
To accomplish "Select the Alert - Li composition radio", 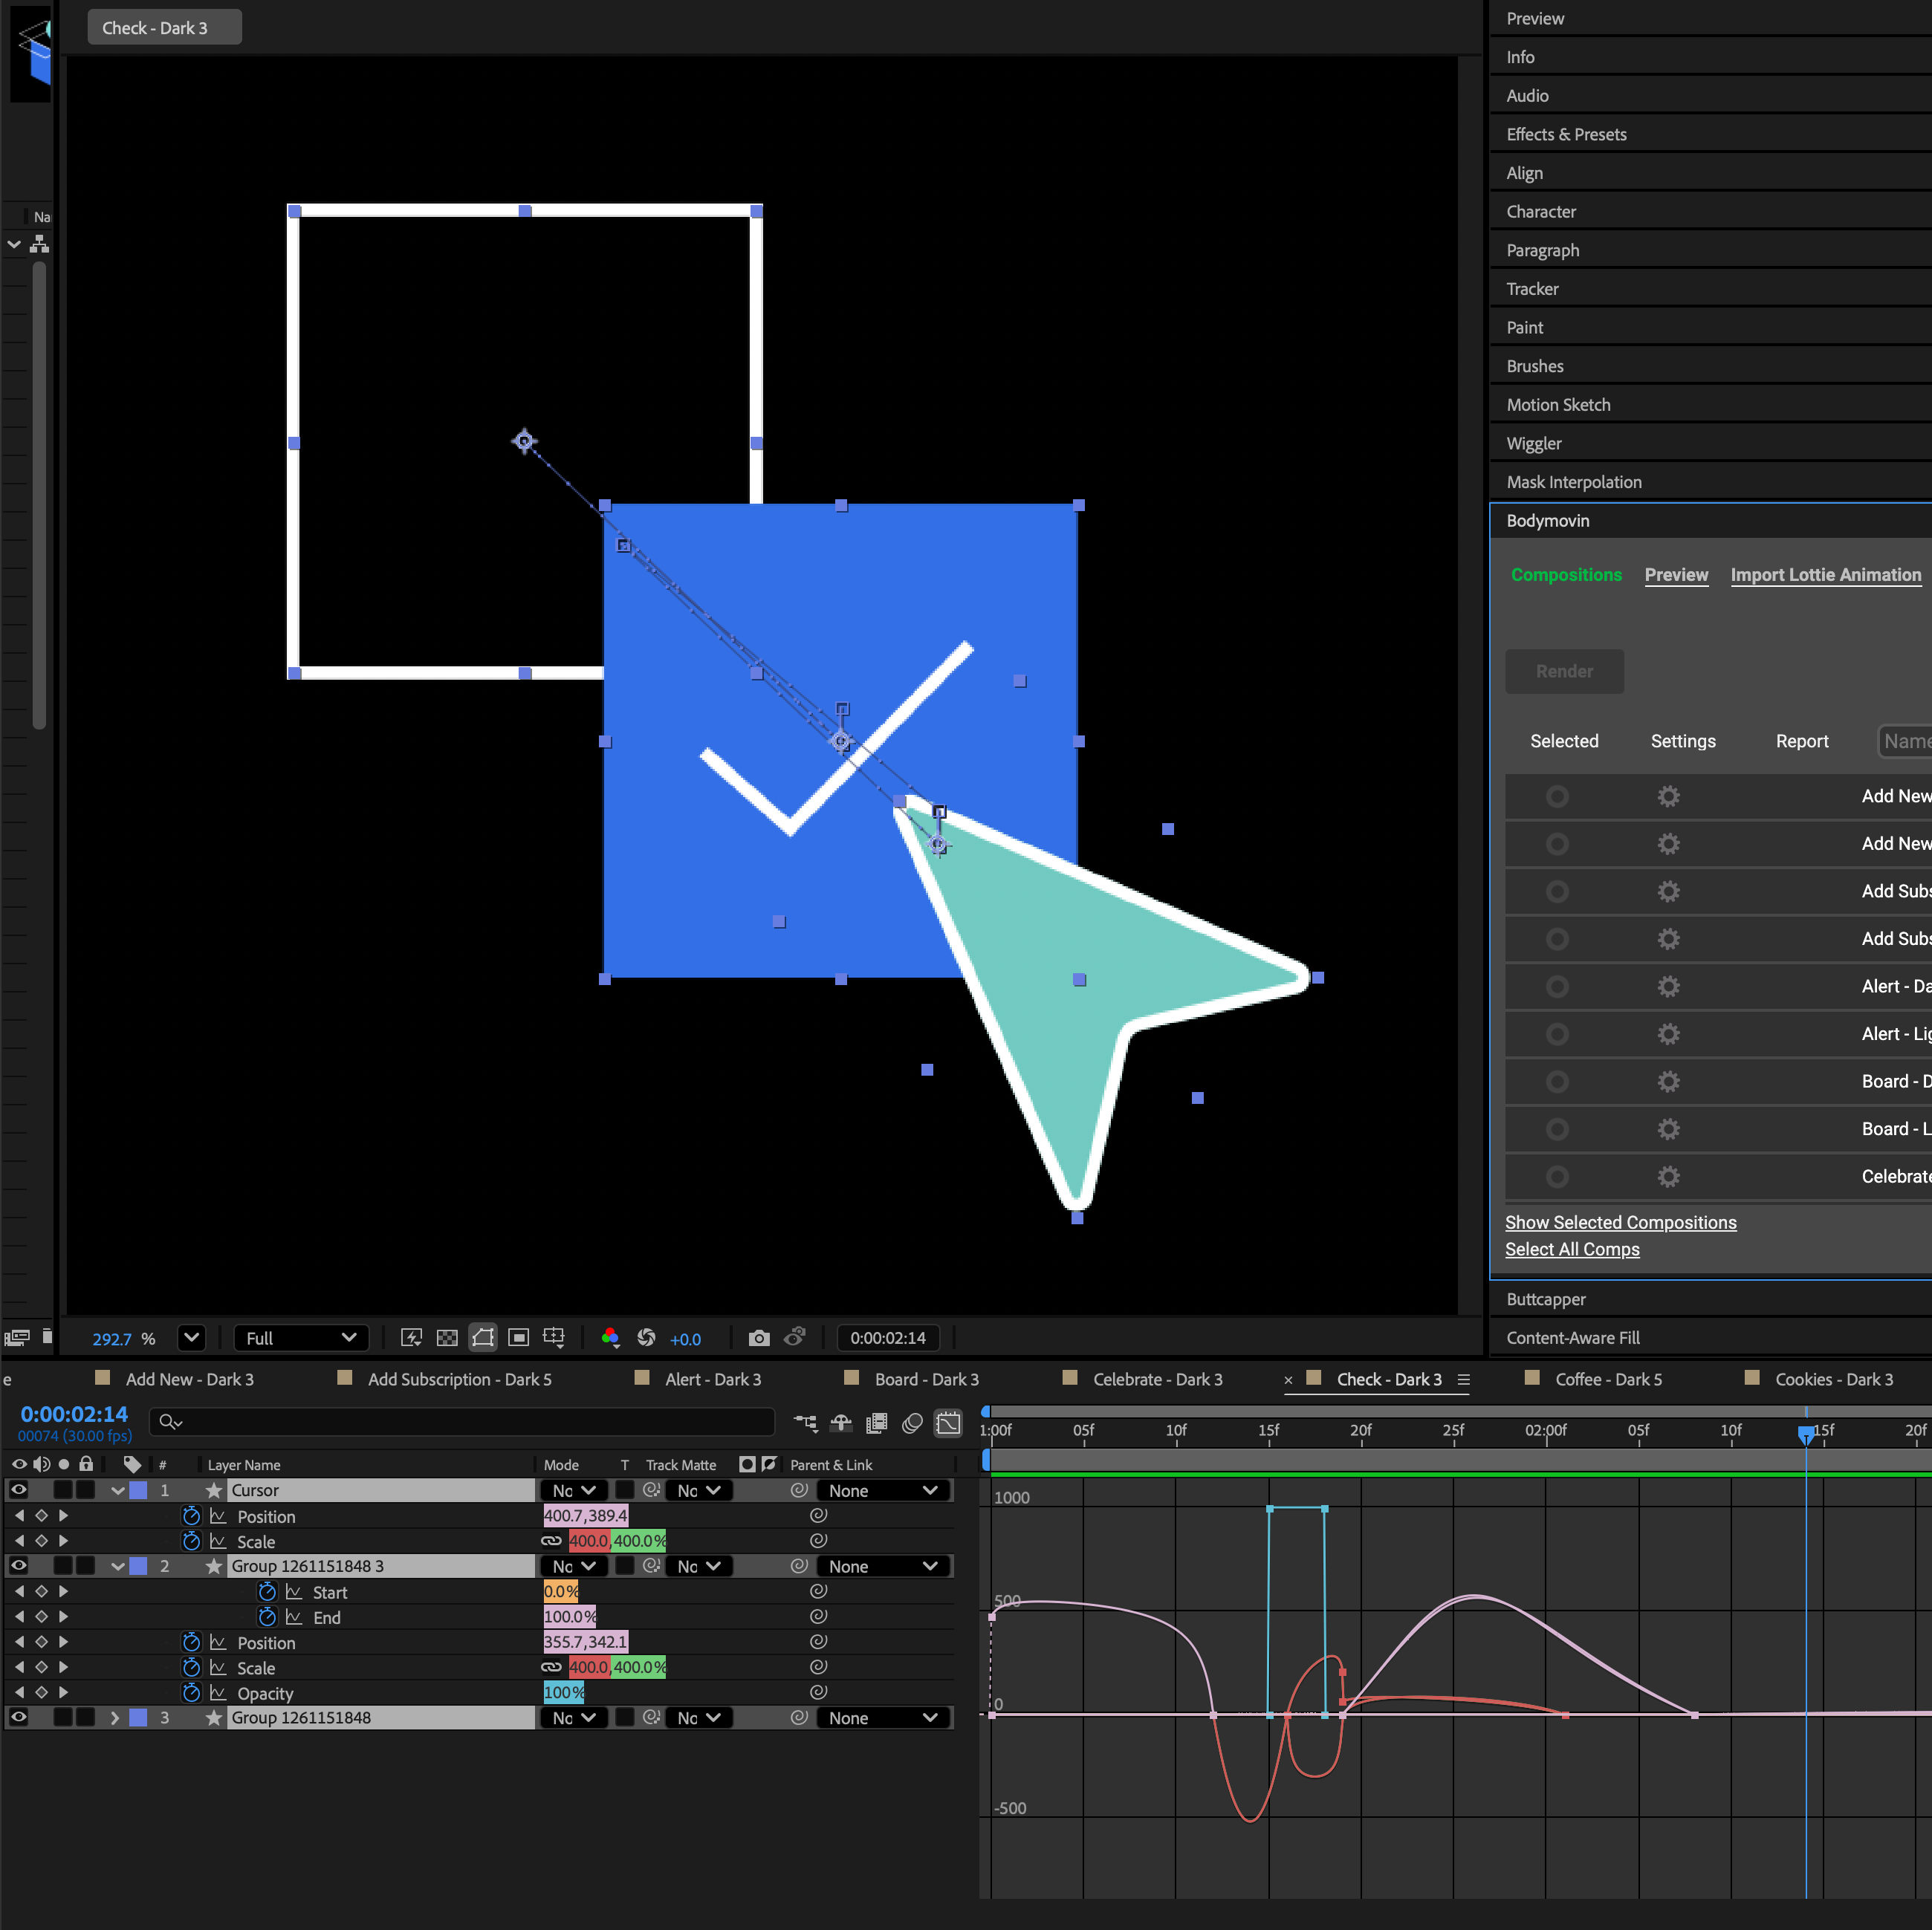I will (x=1557, y=1035).
